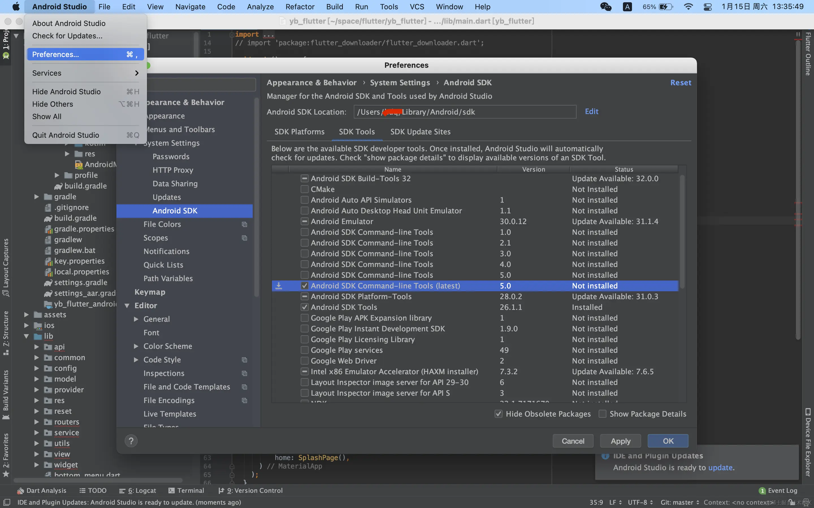Uncheck Hide Obsolete Packages
This screenshot has height=508, width=814.
coord(499,414)
